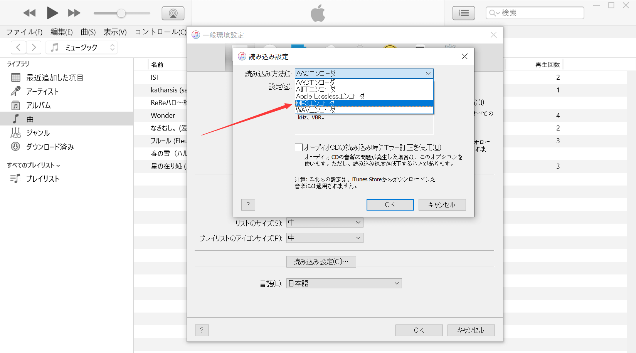Close the 読み込み設定 dialog

pyautogui.click(x=464, y=57)
